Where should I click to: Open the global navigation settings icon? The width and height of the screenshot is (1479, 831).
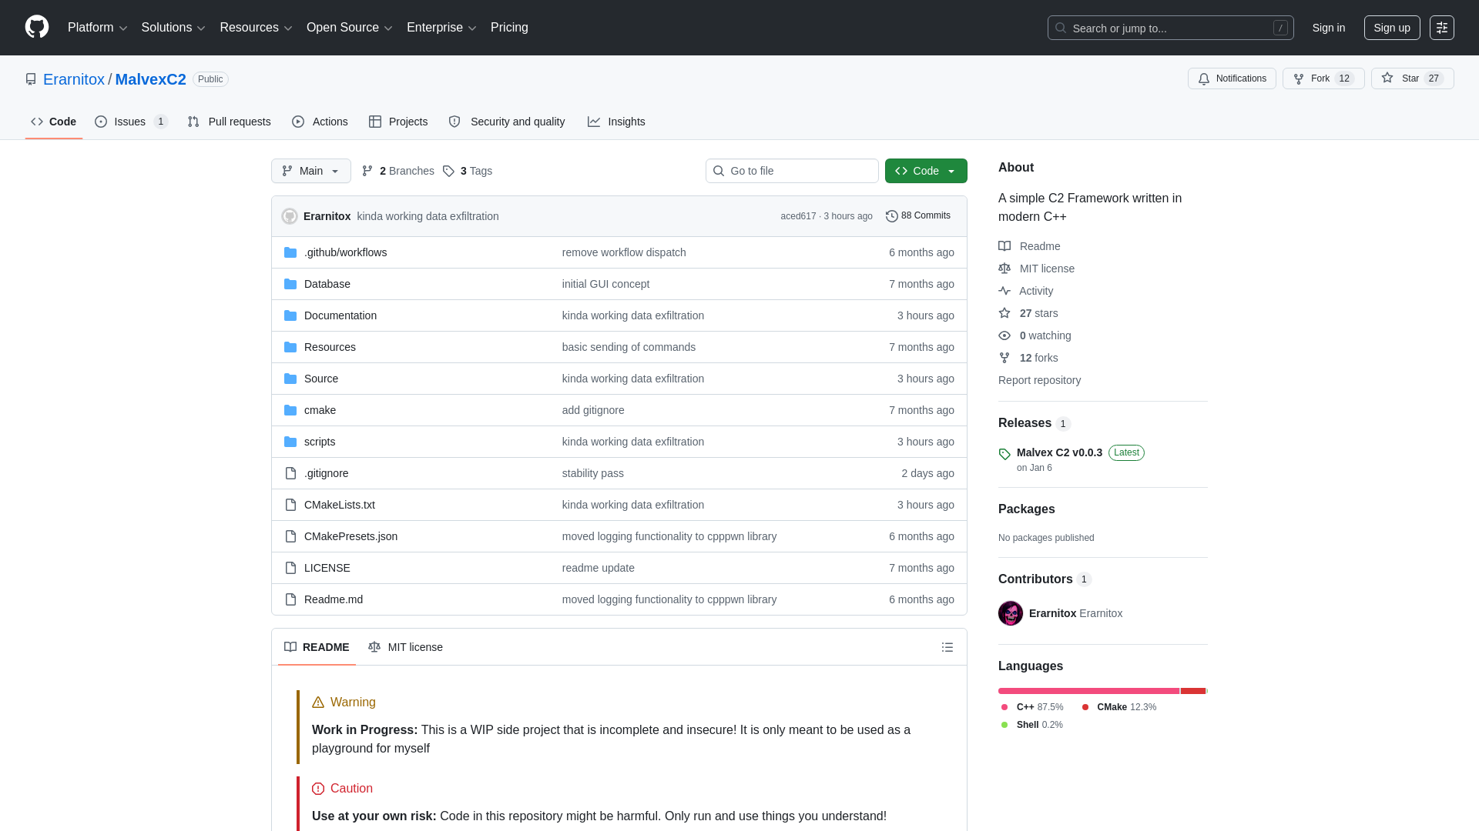click(1442, 28)
